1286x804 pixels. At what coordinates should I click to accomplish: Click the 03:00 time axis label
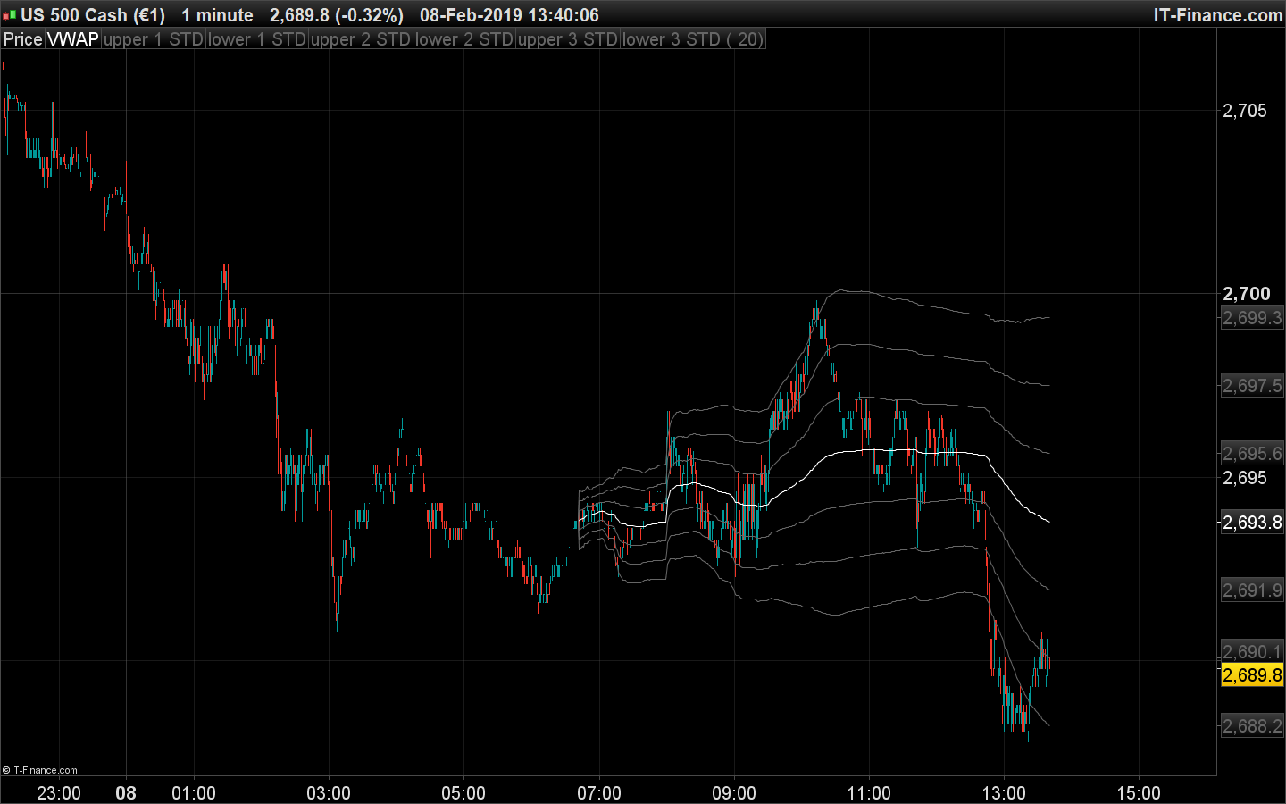pyautogui.click(x=329, y=793)
